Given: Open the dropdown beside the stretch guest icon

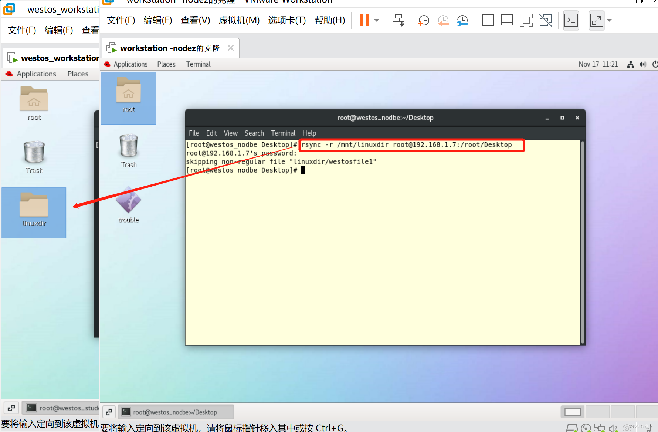Looking at the screenshot, I should click(609, 20).
